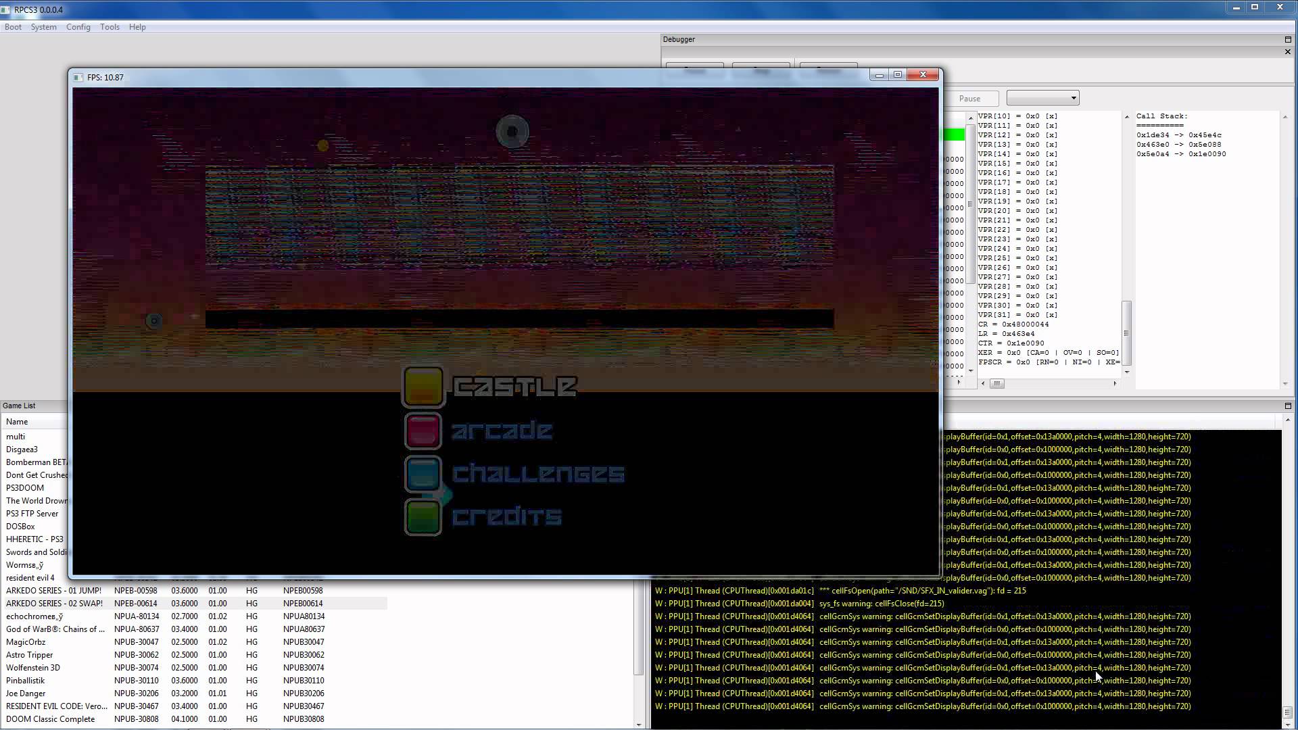The height and width of the screenshot is (730, 1298).
Task: Click the VPR[31] = 0x0 register line
Action: click(1017, 315)
